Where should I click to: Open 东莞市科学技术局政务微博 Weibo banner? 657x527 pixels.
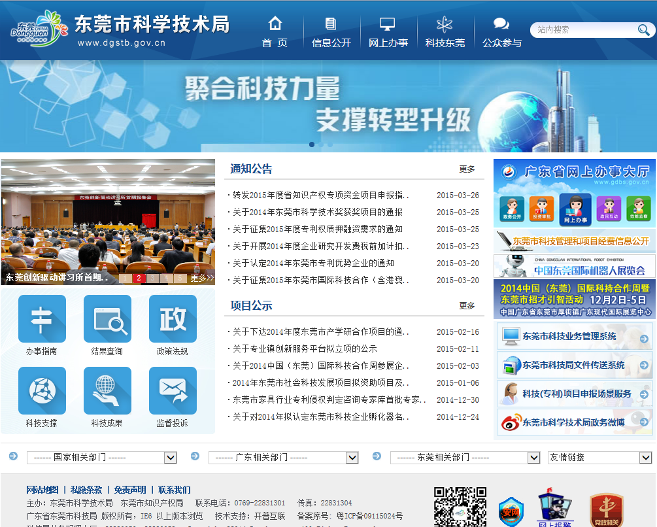coord(573,422)
